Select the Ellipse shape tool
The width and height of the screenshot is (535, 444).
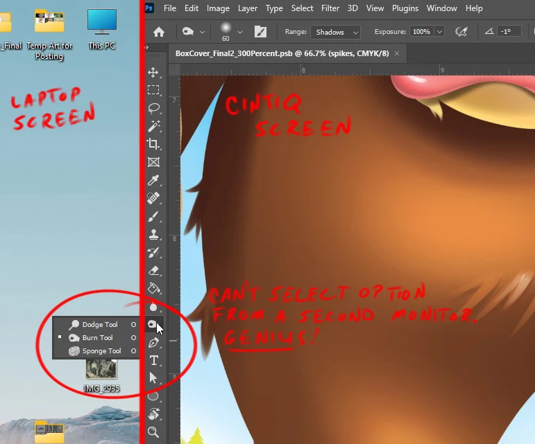(x=153, y=396)
